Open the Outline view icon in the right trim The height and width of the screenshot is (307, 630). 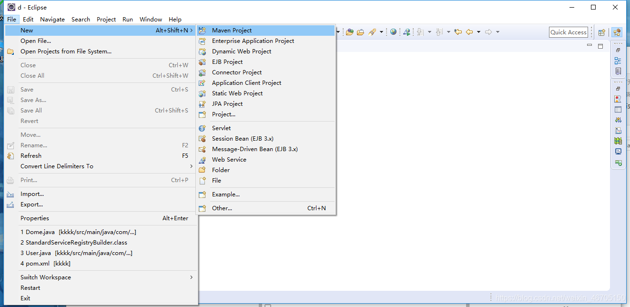[x=618, y=61]
